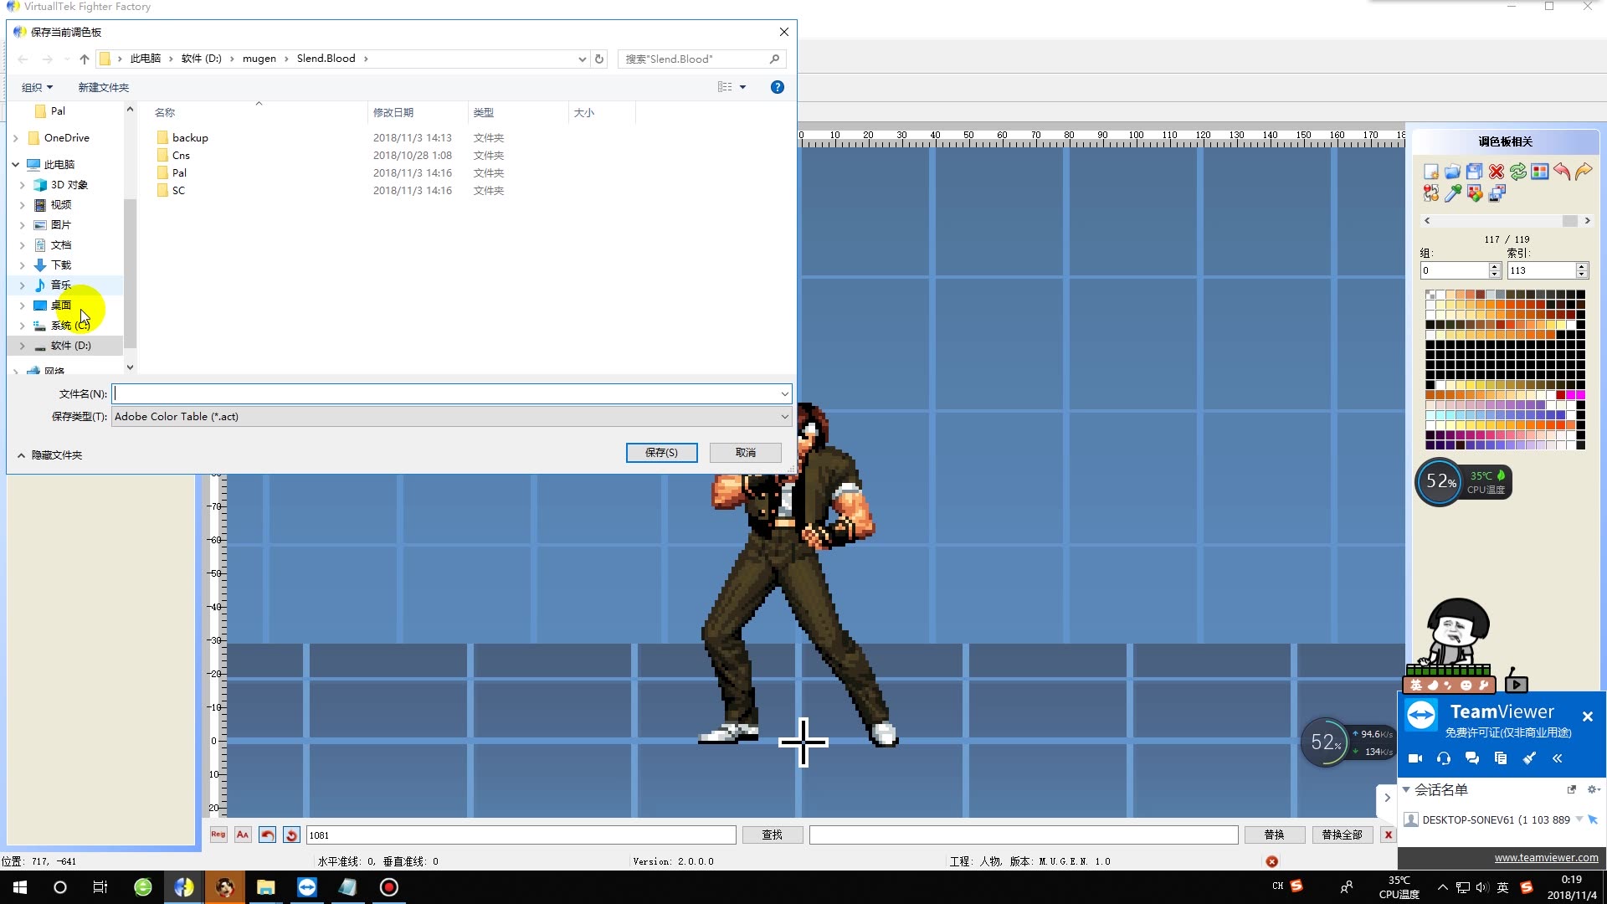1607x904 pixels.
Task: Click the save palette floppy icon
Action: click(x=1475, y=172)
